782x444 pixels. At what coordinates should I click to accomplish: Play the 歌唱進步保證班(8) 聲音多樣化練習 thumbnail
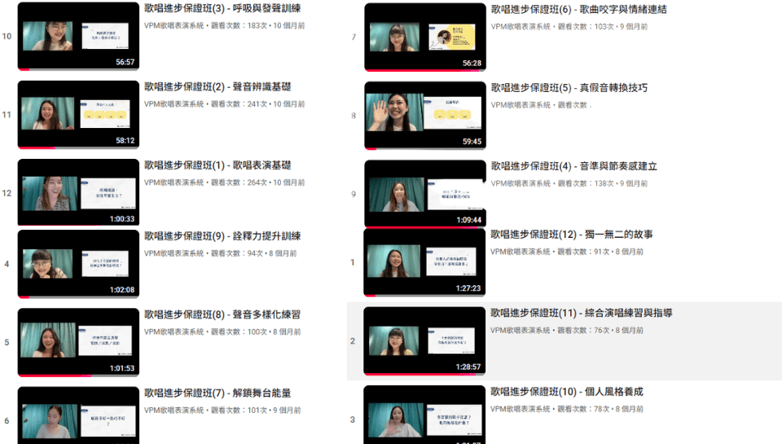(78, 342)
